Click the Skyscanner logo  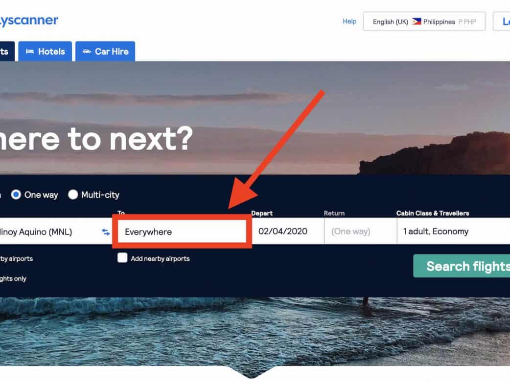tap(28, 21)
